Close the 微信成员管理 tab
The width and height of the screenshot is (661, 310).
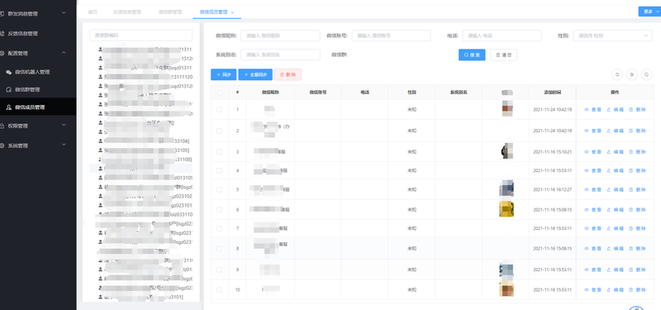coord(232,12)
